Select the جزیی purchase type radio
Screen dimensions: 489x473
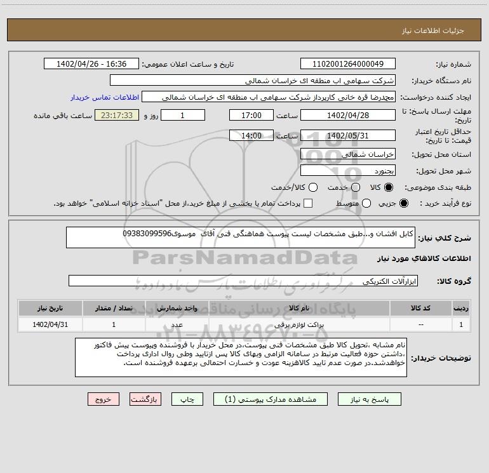point(403,203)
